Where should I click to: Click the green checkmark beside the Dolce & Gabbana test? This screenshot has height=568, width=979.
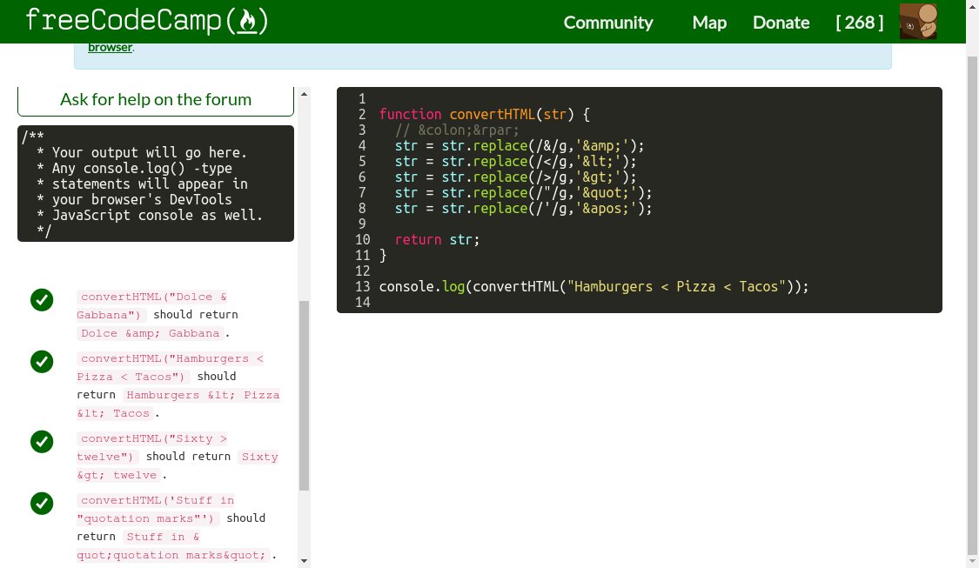click(x=42, y=299)
